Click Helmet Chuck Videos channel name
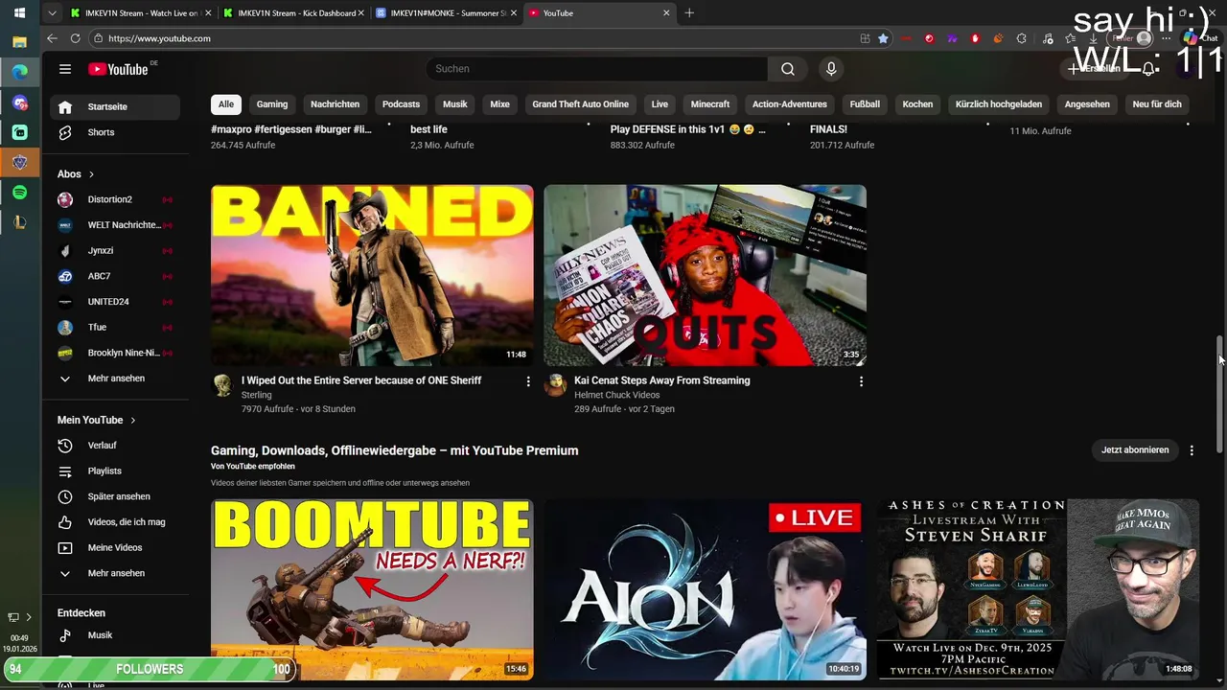1227x690 pixels. 616,395
